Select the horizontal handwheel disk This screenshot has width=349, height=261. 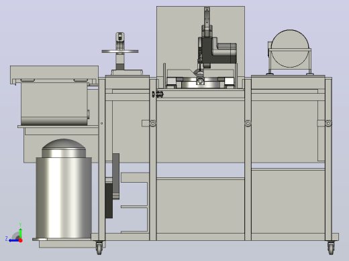coord(120,52)
